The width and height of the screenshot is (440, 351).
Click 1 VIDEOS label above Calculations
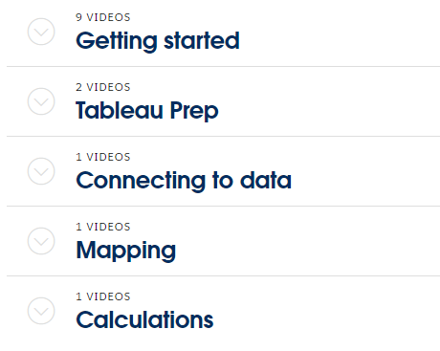pos(103,296)
